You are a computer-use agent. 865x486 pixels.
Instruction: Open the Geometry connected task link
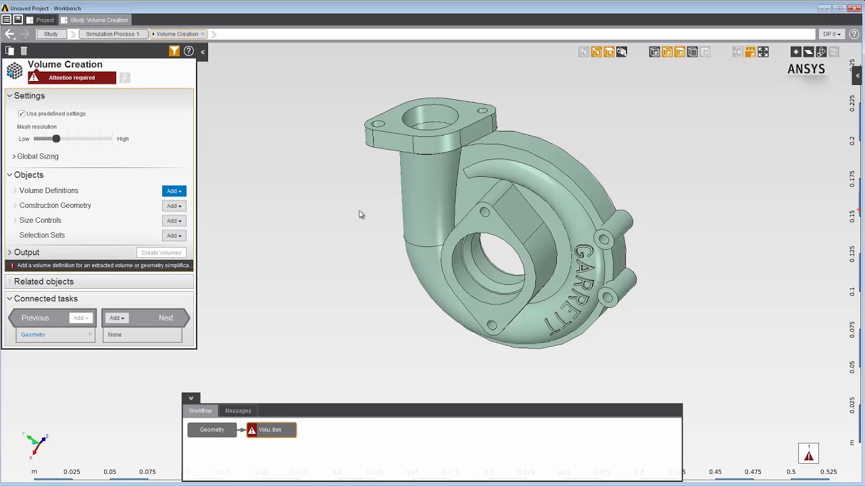(x=33, y=335)
